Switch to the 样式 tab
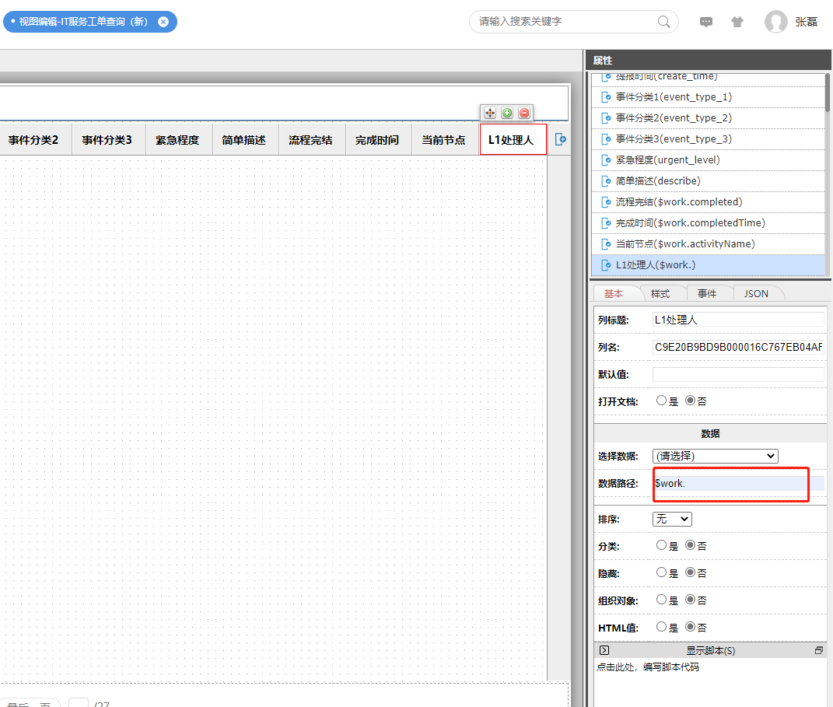Viewport: 833px width, 707px height. [x=660, y=293]
